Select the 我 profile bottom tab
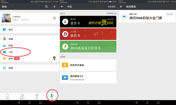Viewport: 176px width, 105px height. (52, 96)
